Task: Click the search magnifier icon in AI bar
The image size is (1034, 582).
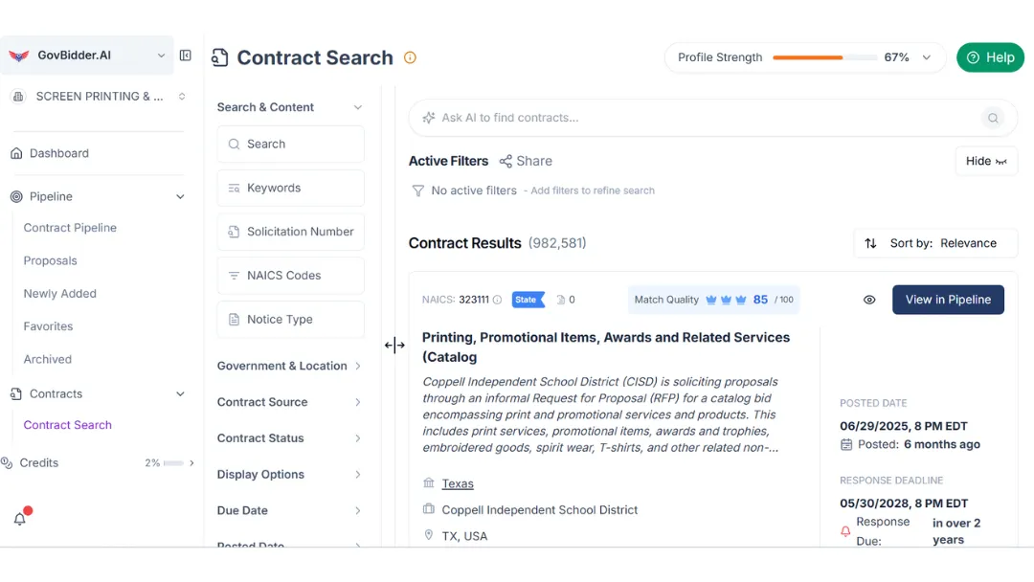Action: [993, 118]
